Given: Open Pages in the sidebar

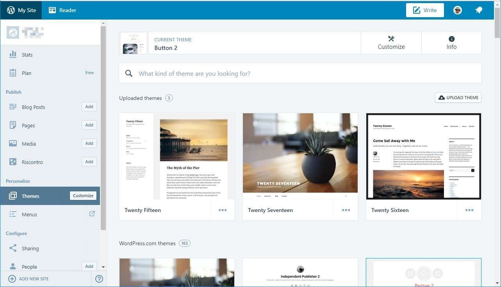Looking at the screenshot, I should click(28, 125).
